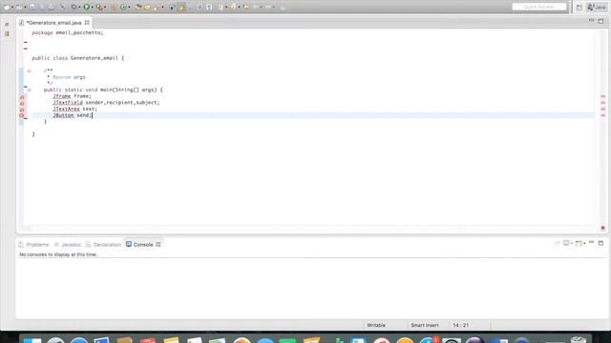Click the Open Type toolbar icon
611x343 pixels.
pyautogui.click(x=137, y=7)
